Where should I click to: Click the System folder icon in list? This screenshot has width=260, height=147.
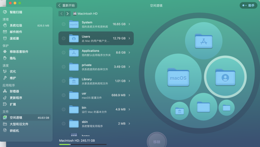74,24
